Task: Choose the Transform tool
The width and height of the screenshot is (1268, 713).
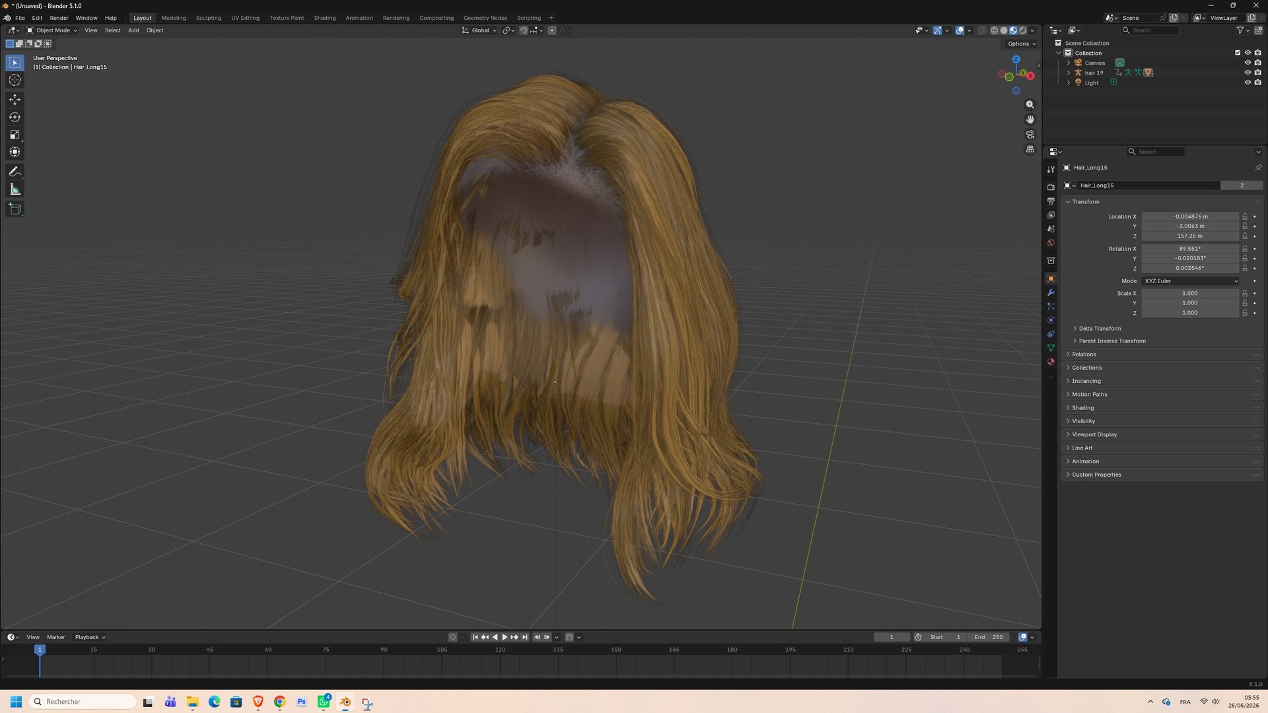Action: pos(15,152)
